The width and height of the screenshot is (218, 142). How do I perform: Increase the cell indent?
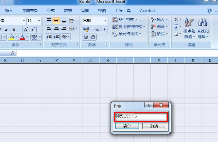56,37
